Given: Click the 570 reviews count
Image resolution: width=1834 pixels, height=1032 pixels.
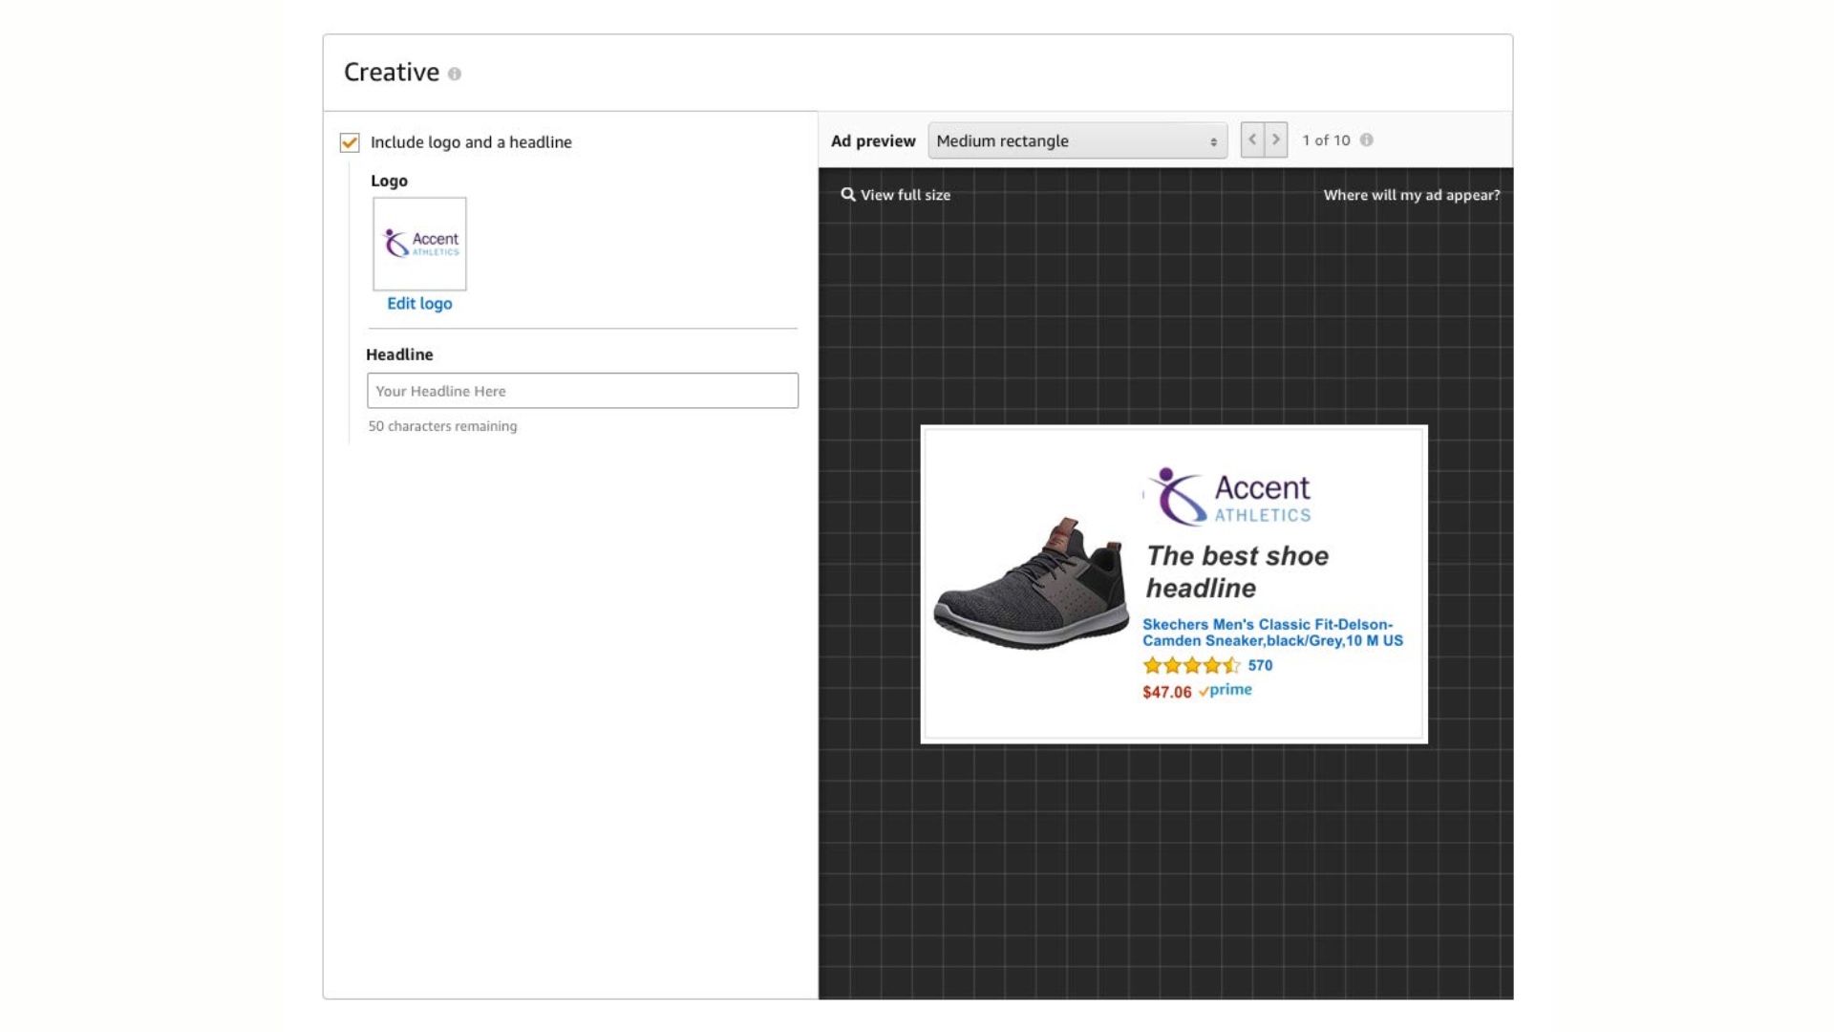Looking at the screenshot, I should click(1260, 665).
